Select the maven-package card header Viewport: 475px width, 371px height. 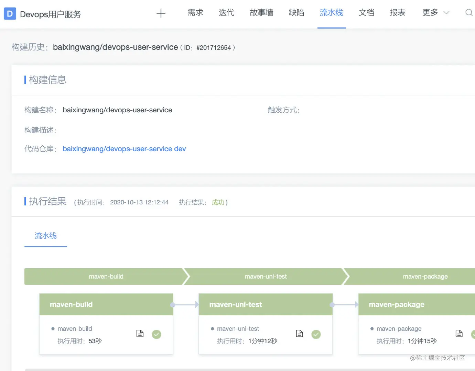tap(417, 304)
